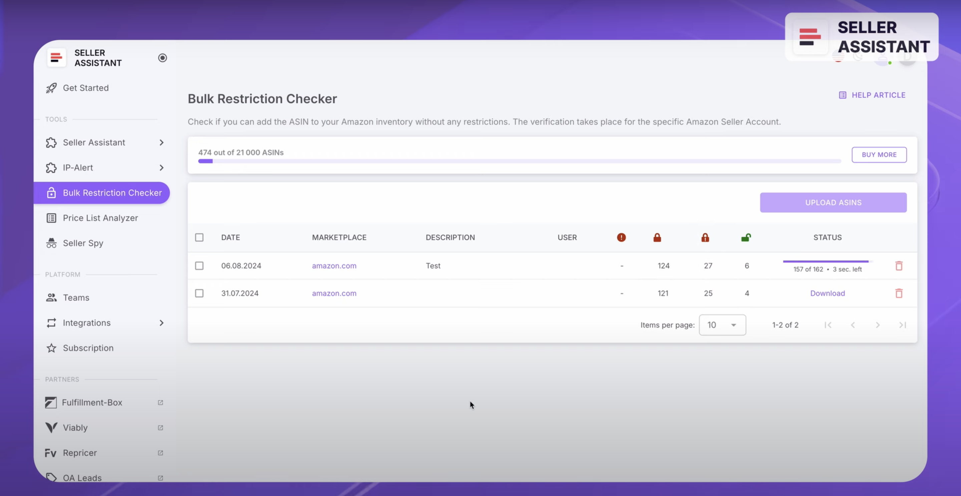Click the UPLOAD ASINS button
The height and width of the screenshot is (496, 961).
[x=833, y=202]
